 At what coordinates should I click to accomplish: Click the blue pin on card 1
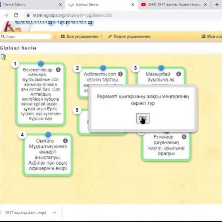click(x=41, y=64)
